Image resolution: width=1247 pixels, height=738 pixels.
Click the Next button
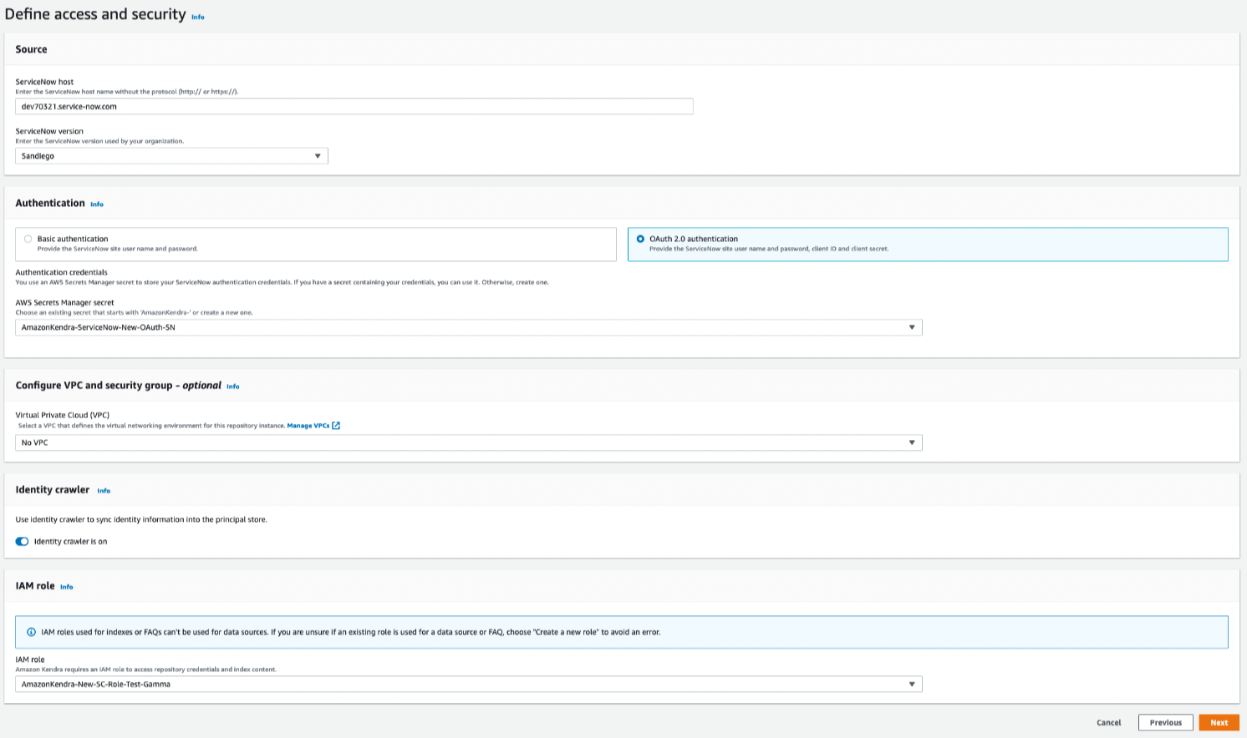point(1219,723)
